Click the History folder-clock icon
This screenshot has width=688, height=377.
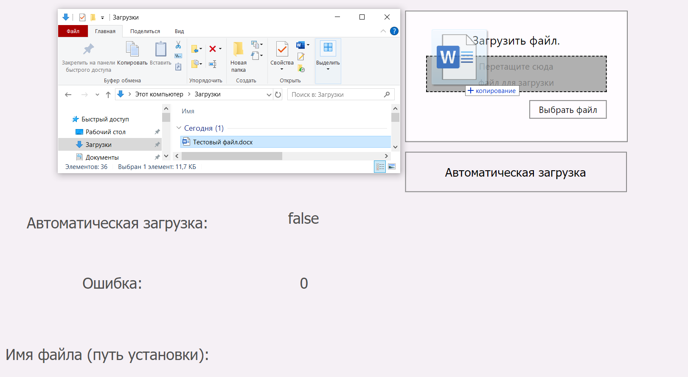tap(301, 68)
